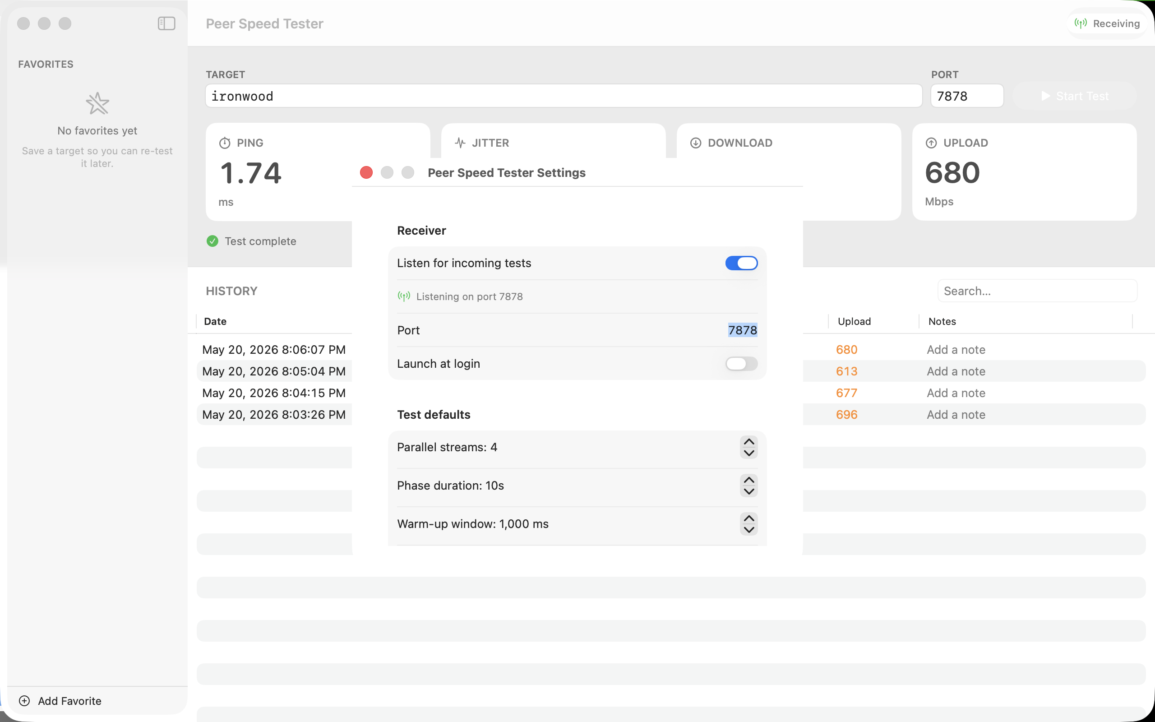Click upload value 677 in history
This screenshot has height=722, width=1155.
847,393
